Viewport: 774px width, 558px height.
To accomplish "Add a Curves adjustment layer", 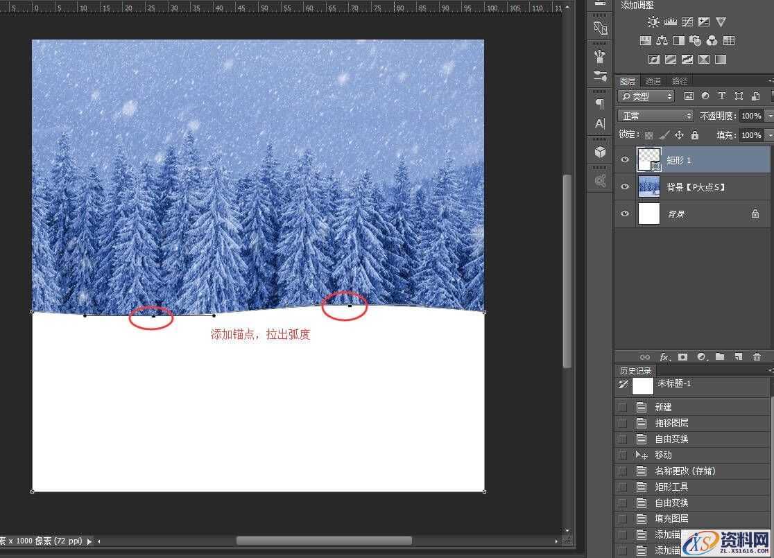I will 687,21.
